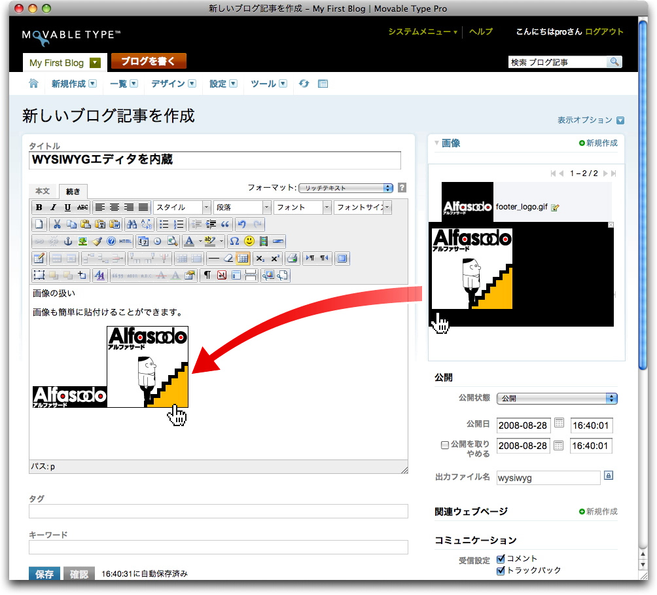Open the 段落 format dropdown
Image resolution: width=657 pixels, height=595 pixels.
point(242,207)
